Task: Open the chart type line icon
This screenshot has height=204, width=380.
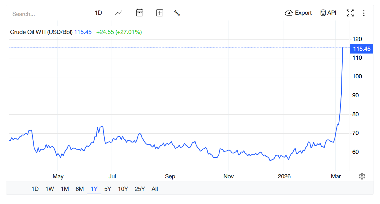Action: click(x=119, y=13)
